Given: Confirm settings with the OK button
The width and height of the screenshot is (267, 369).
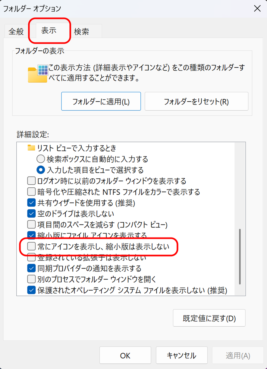Looking at the screenshot, I should [125, 356].
